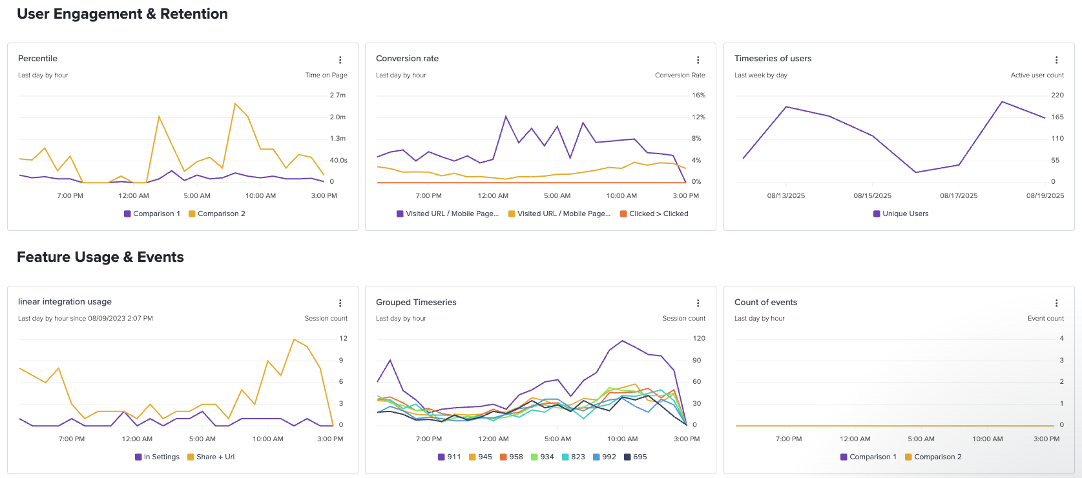Click the 2.7m value on Percentile axis
Screen dimensions: 1082x478
338,95
